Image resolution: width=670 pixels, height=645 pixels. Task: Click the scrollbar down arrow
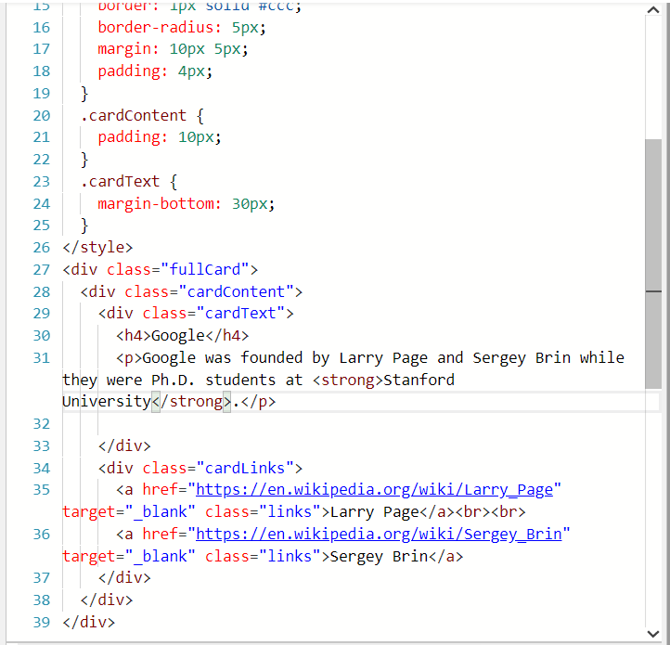pyautogui.click(x=653, y=634)
